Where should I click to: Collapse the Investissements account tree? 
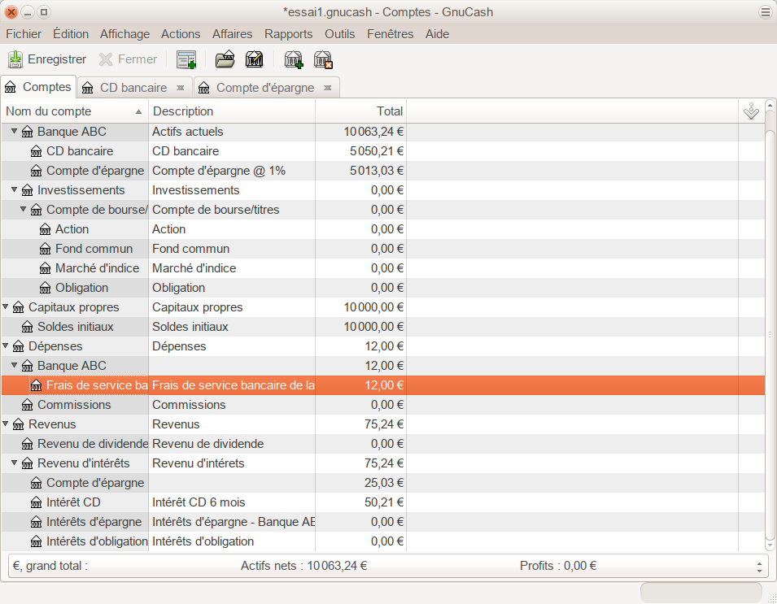[x=15, y=190]
